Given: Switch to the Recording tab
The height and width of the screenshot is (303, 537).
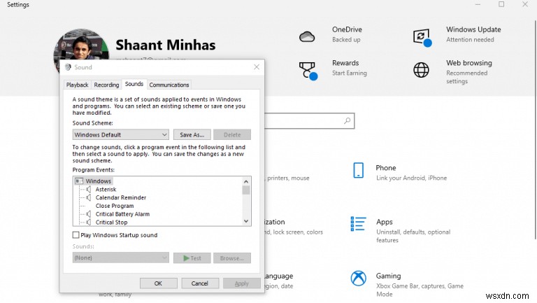Looking at the screenshot, I should click(106, 85).
